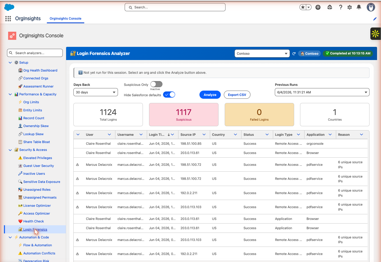Open the Reason column menu chevron
Image resolution: width=381 pixels, height=262 pixels.
[x=361, y=135]
